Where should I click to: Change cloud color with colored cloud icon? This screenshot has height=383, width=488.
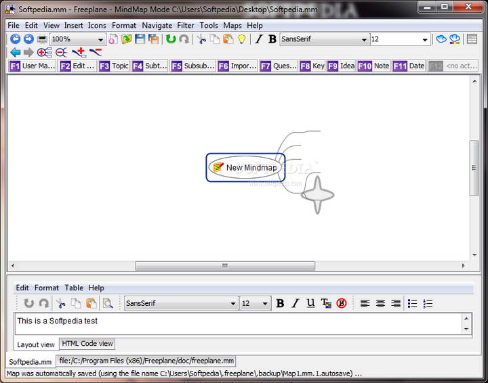[x=455, y=39]
